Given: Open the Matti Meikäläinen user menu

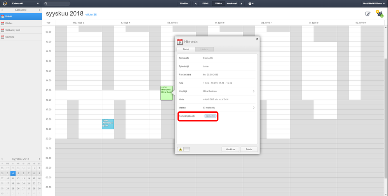Looking at the screenshot, I should click(x=374, y=3).
